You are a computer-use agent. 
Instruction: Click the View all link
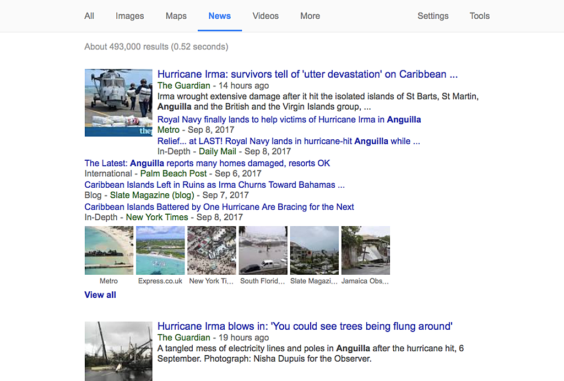[x=100, y=295]
